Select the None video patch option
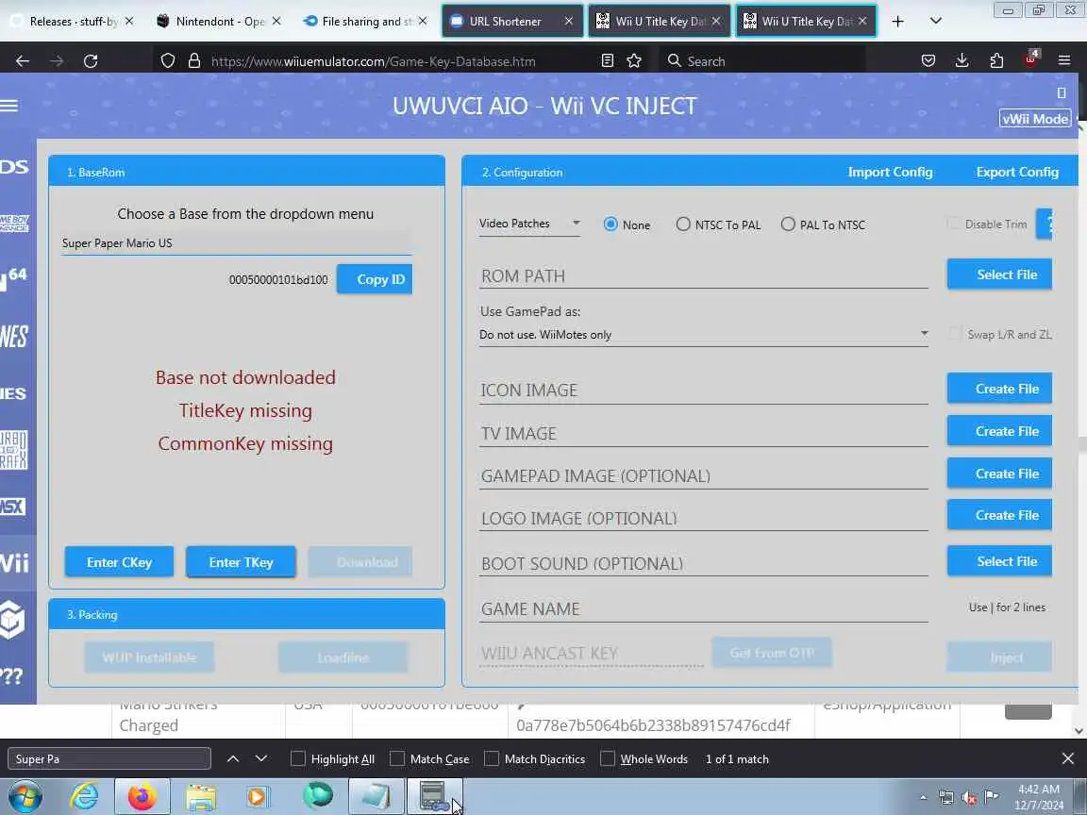 (x=627, y=225)
